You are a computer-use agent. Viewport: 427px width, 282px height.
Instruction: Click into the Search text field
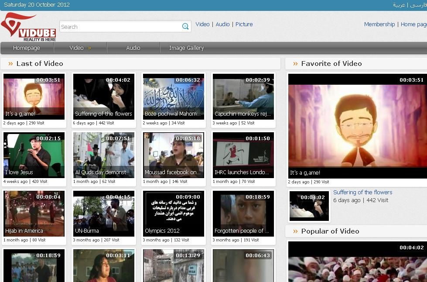pyautogui.click(x=120, y=27)
